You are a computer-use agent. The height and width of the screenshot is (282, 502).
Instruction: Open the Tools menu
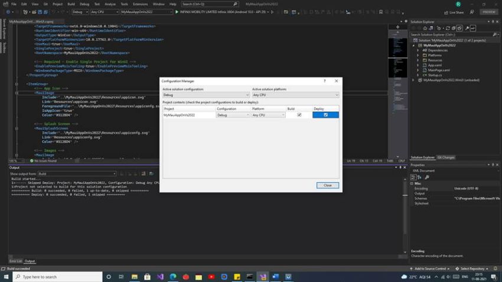[124, 4]
